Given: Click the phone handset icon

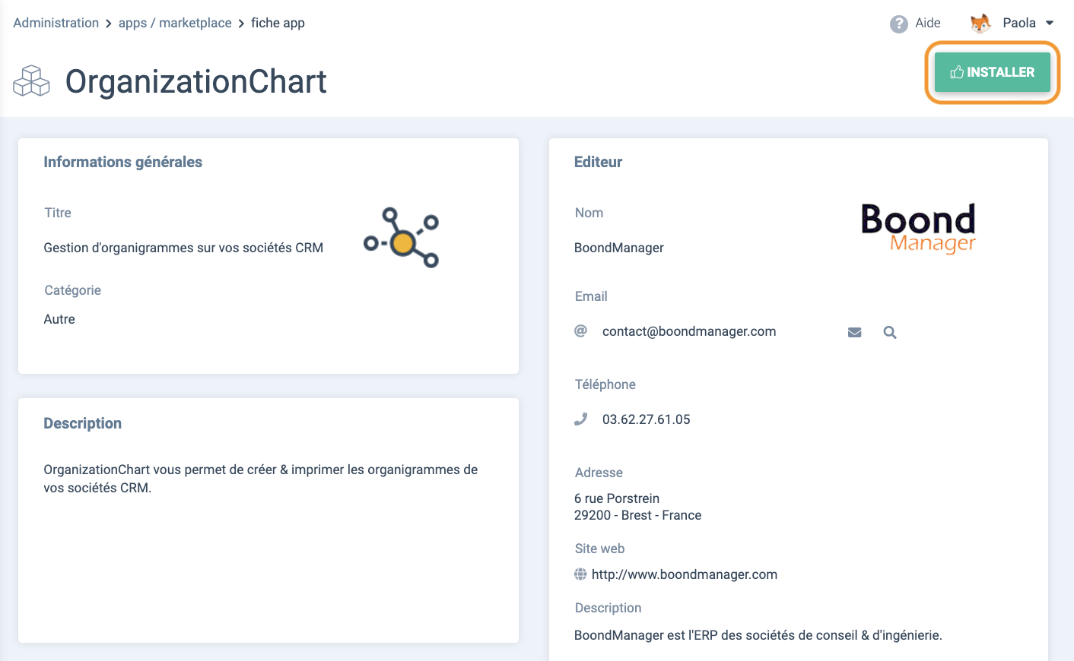Looking at the screenshot, I should (x=580, y=419).
